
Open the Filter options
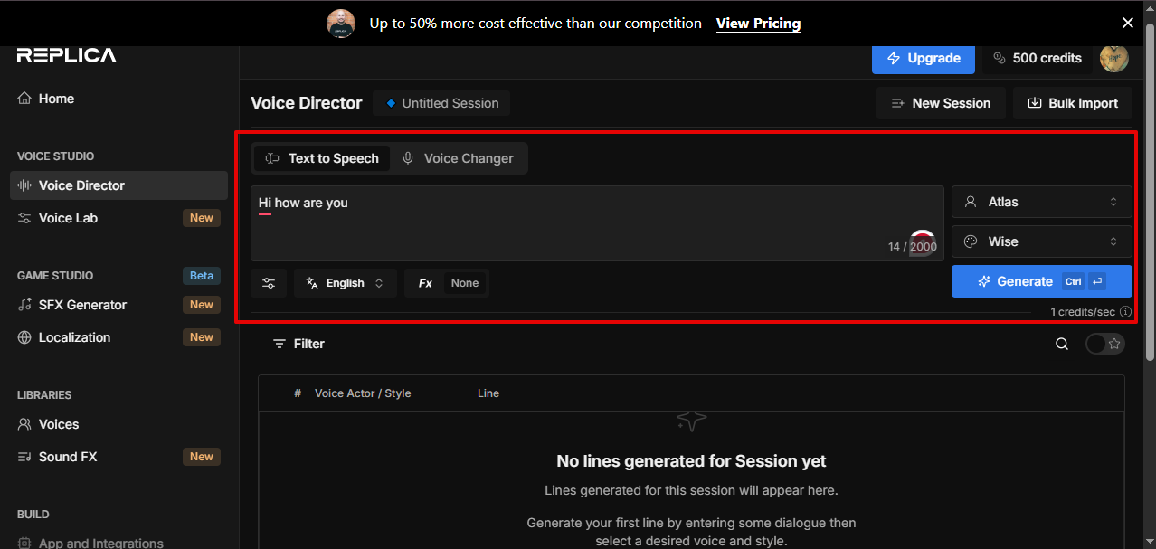(298, 344)
